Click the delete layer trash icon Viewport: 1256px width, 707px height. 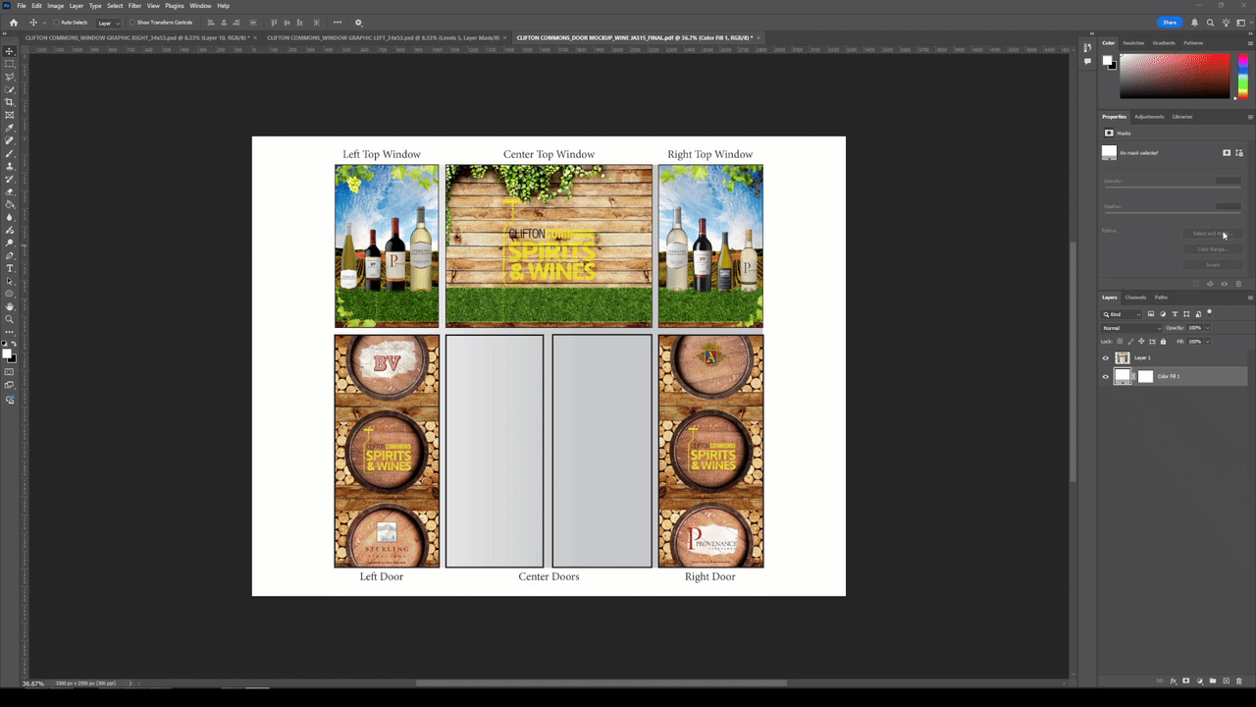[1239, 680]
